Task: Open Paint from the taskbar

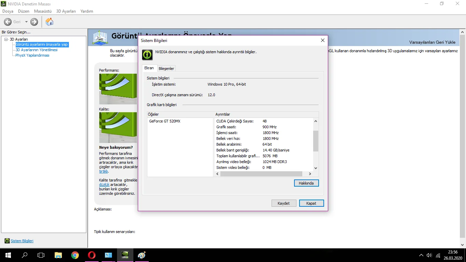Action: (x=142, y=255)
